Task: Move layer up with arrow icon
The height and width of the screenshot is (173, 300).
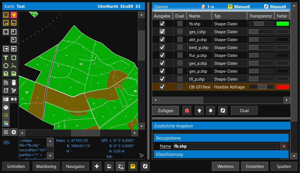Action: pyautogui.click(x=199, y=111)
